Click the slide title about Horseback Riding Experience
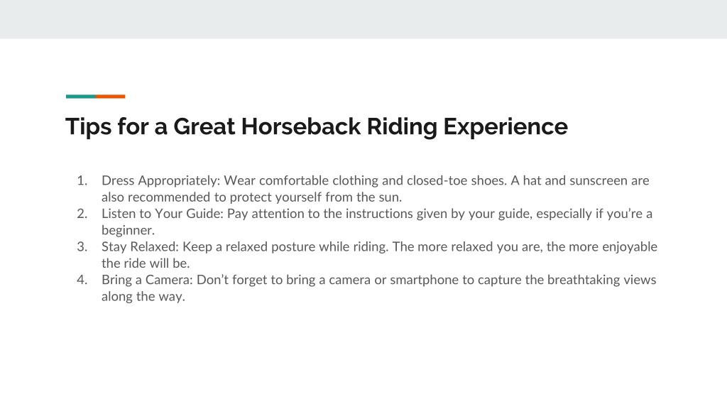The image size is (727, 409). click(316, 126)
